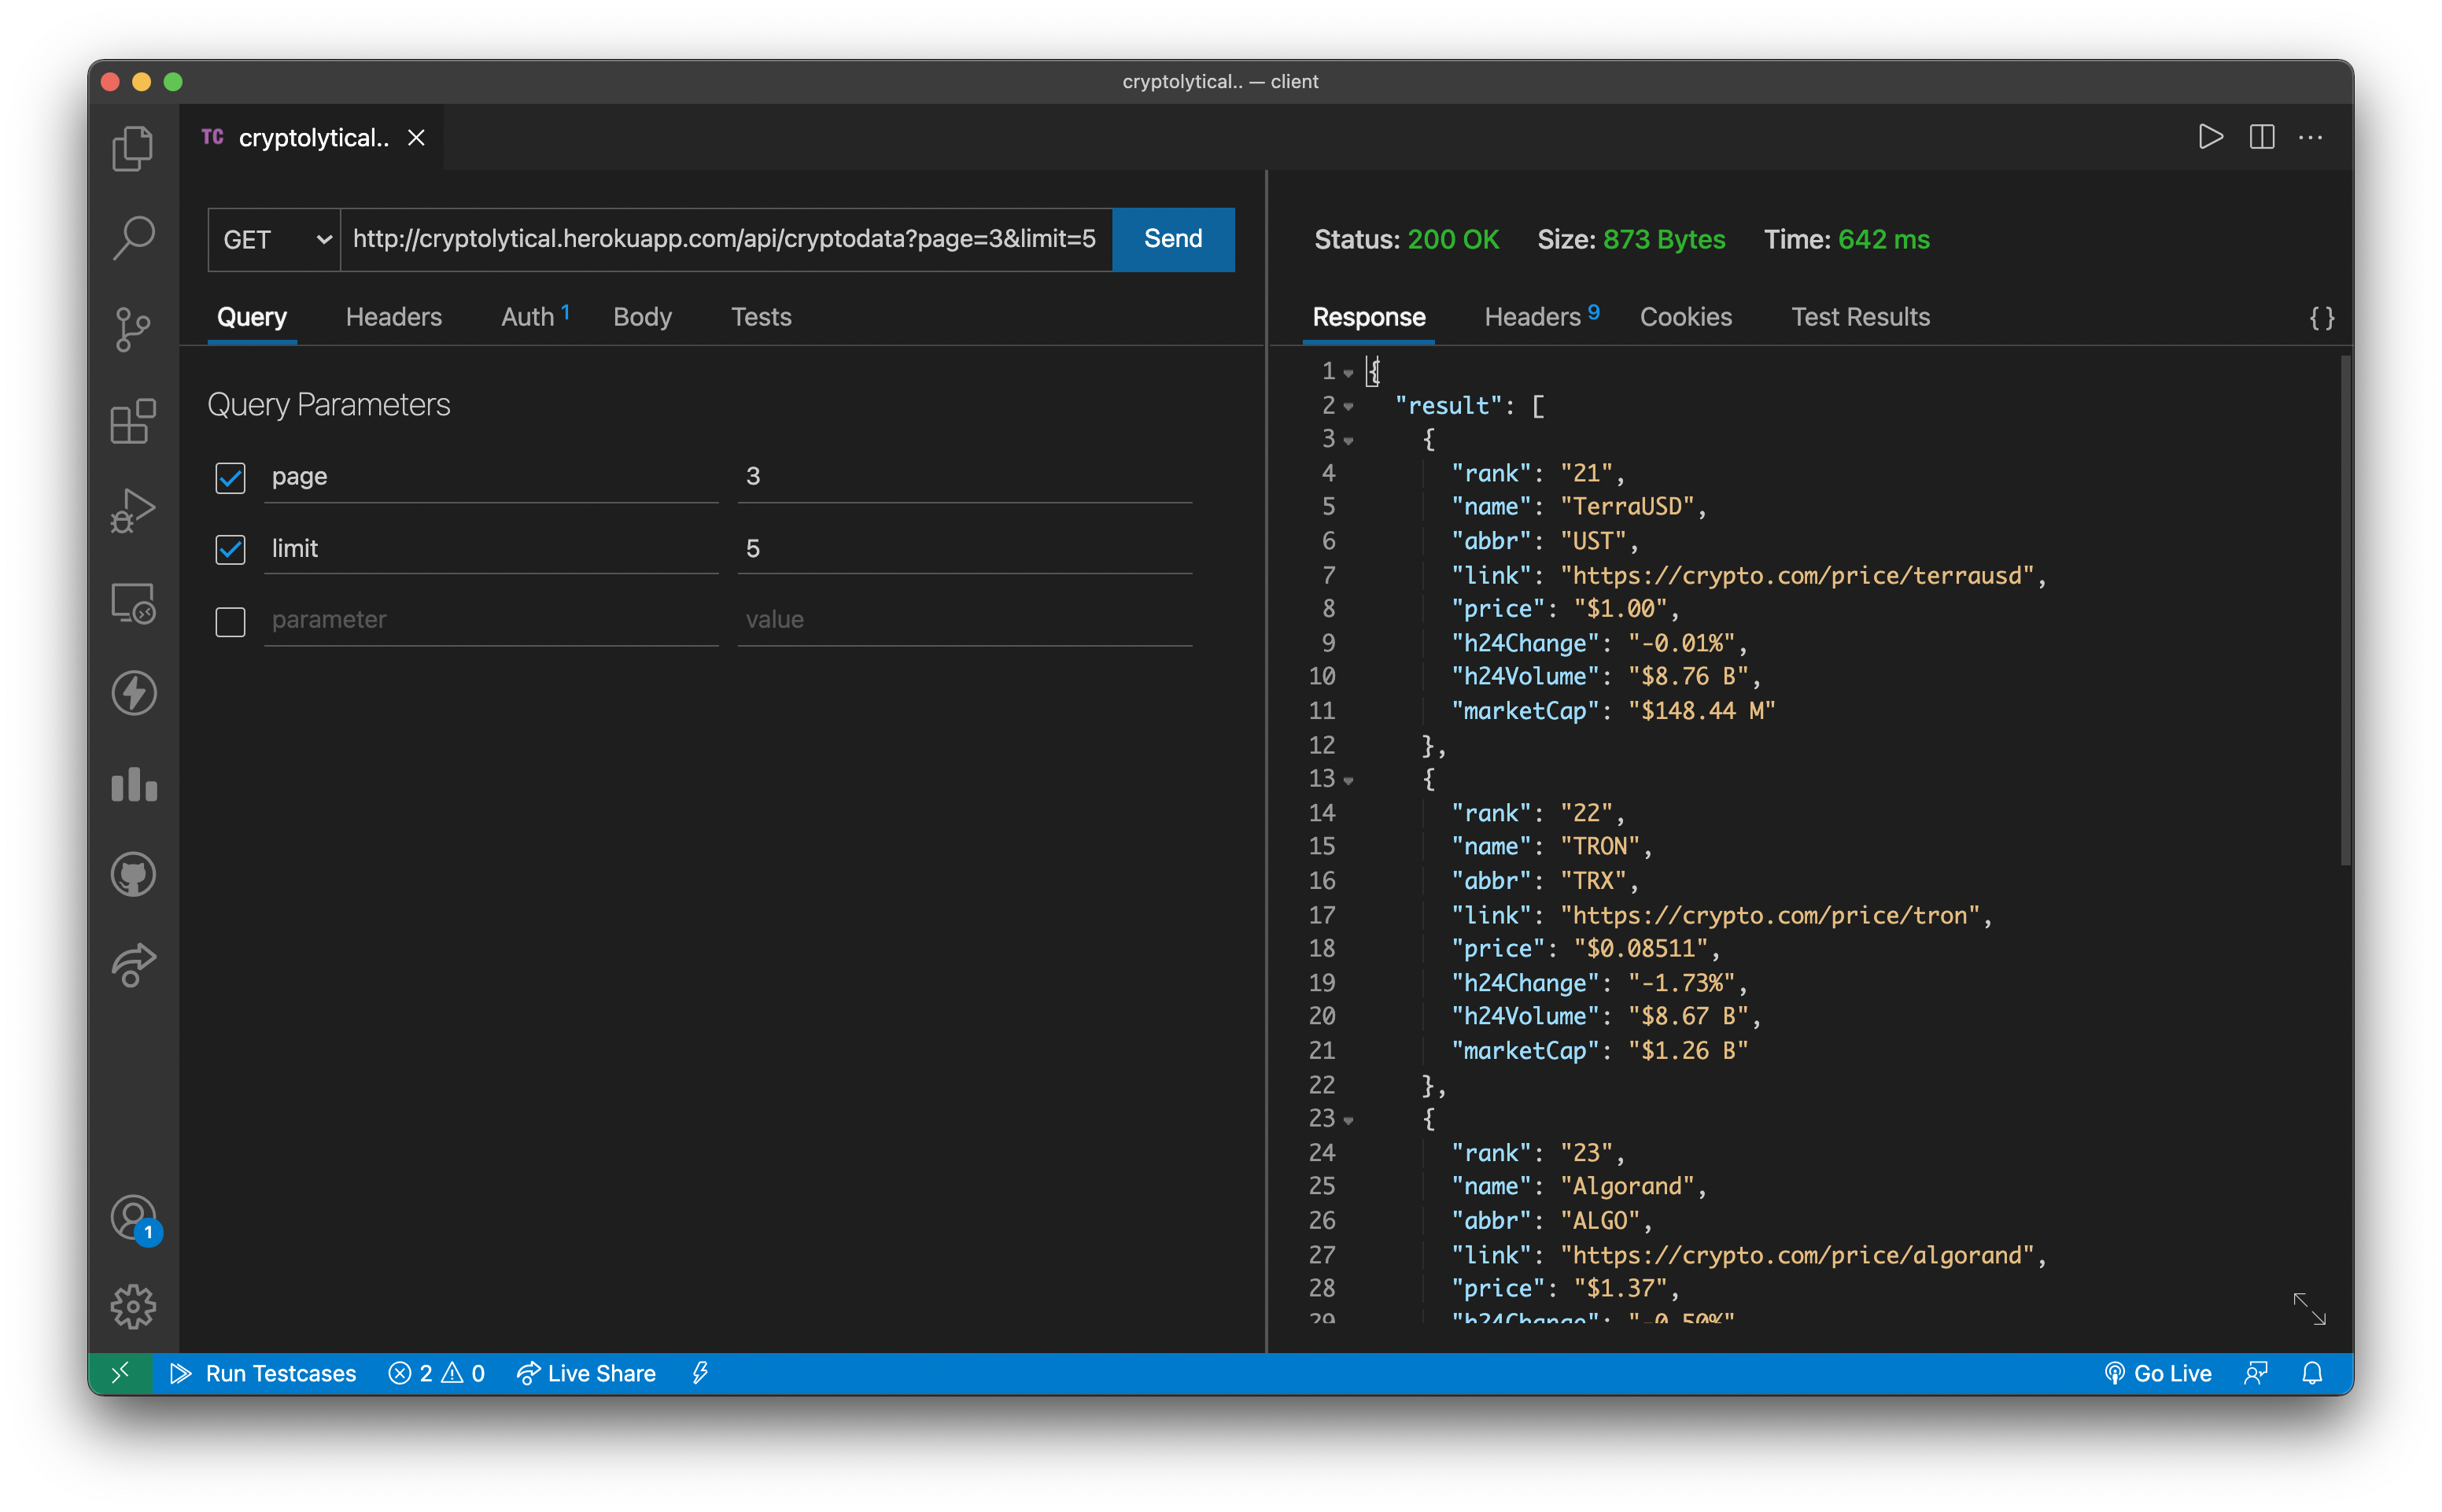The height and width of the screenshot is (1512, 2442).
Task: Click errors and warnings count in status bar
Action: point(437,1374)
